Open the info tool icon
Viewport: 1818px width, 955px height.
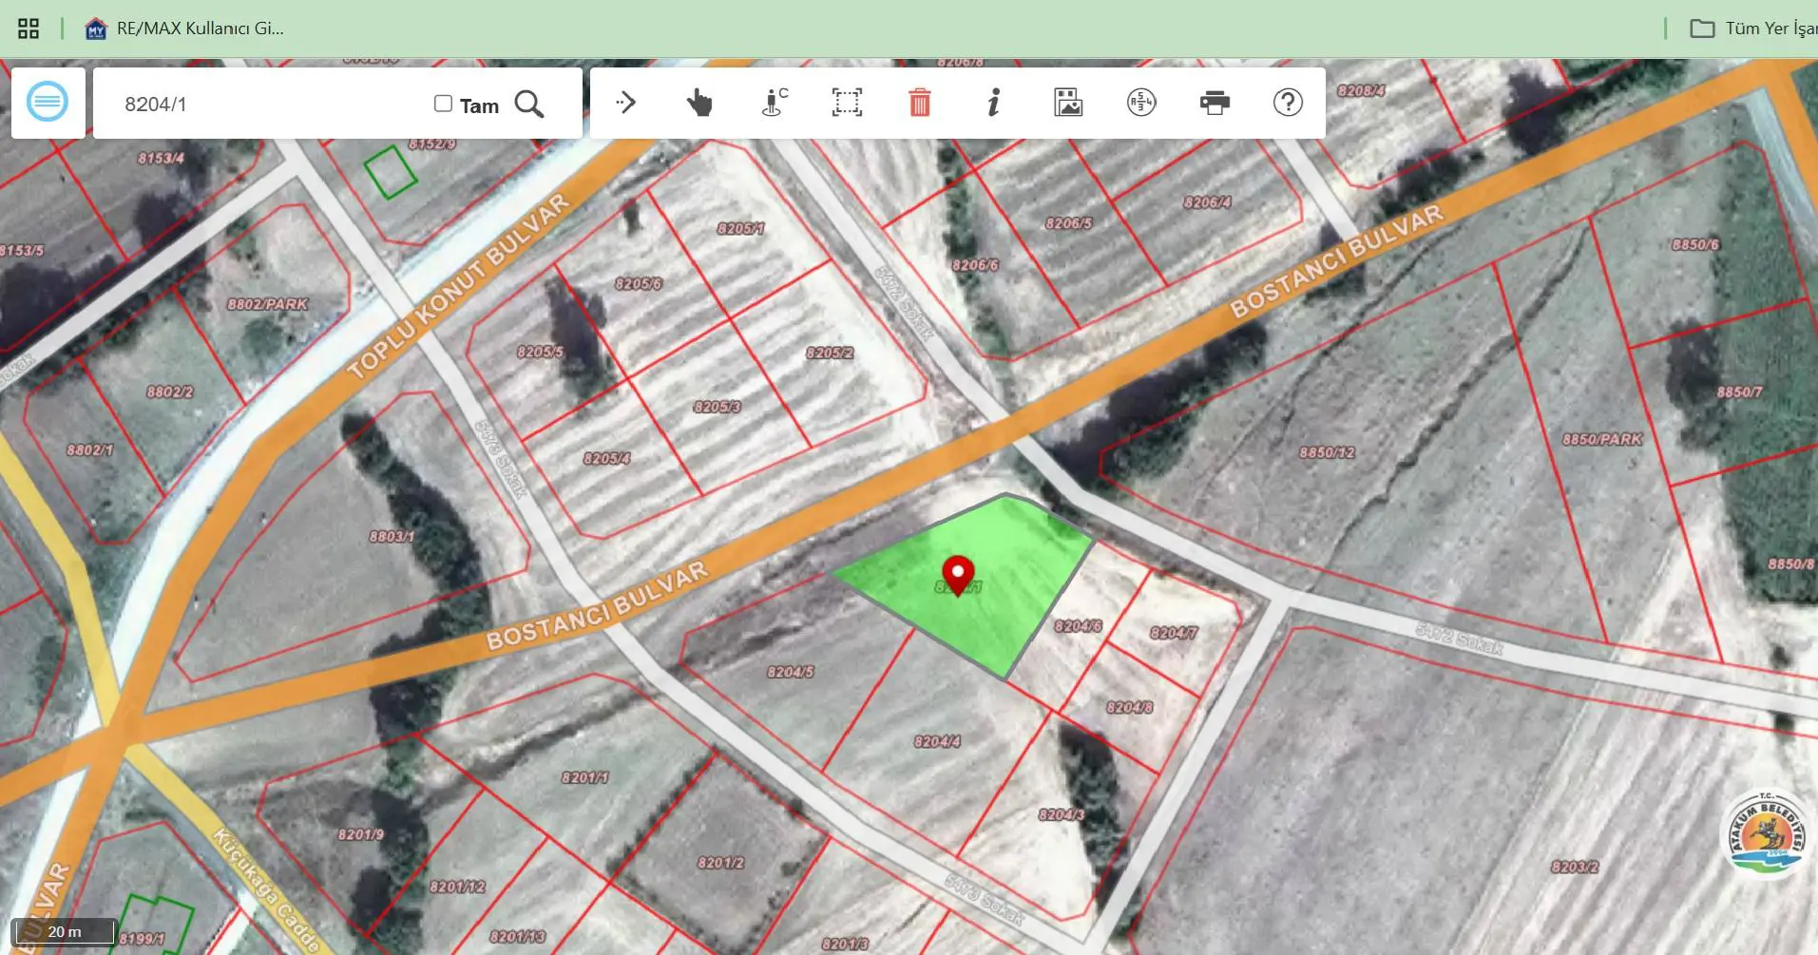[x=993, y=102]
